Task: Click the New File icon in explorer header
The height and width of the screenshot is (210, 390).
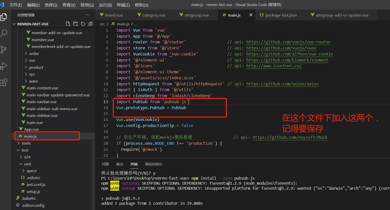Action: (x=68, y=24)
